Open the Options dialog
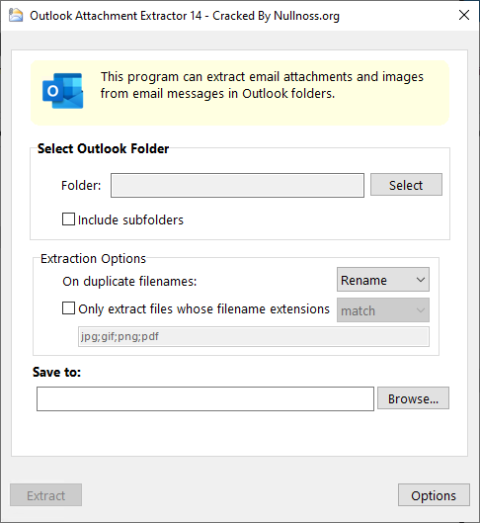 [x=434, y=495]
